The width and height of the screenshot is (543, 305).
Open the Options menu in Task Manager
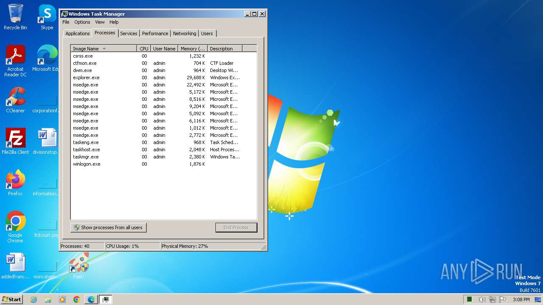point(82,22)
